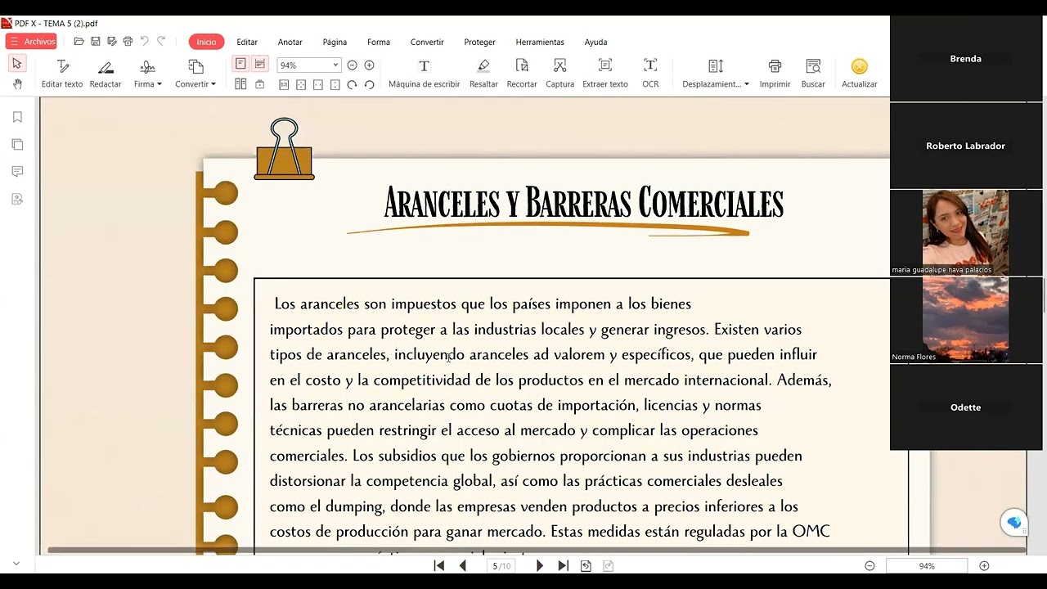Click the save disk icon

click(x=96, y=42)
